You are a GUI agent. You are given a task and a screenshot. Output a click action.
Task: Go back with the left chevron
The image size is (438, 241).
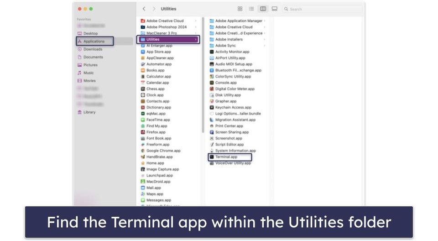[x=144, y=9]
